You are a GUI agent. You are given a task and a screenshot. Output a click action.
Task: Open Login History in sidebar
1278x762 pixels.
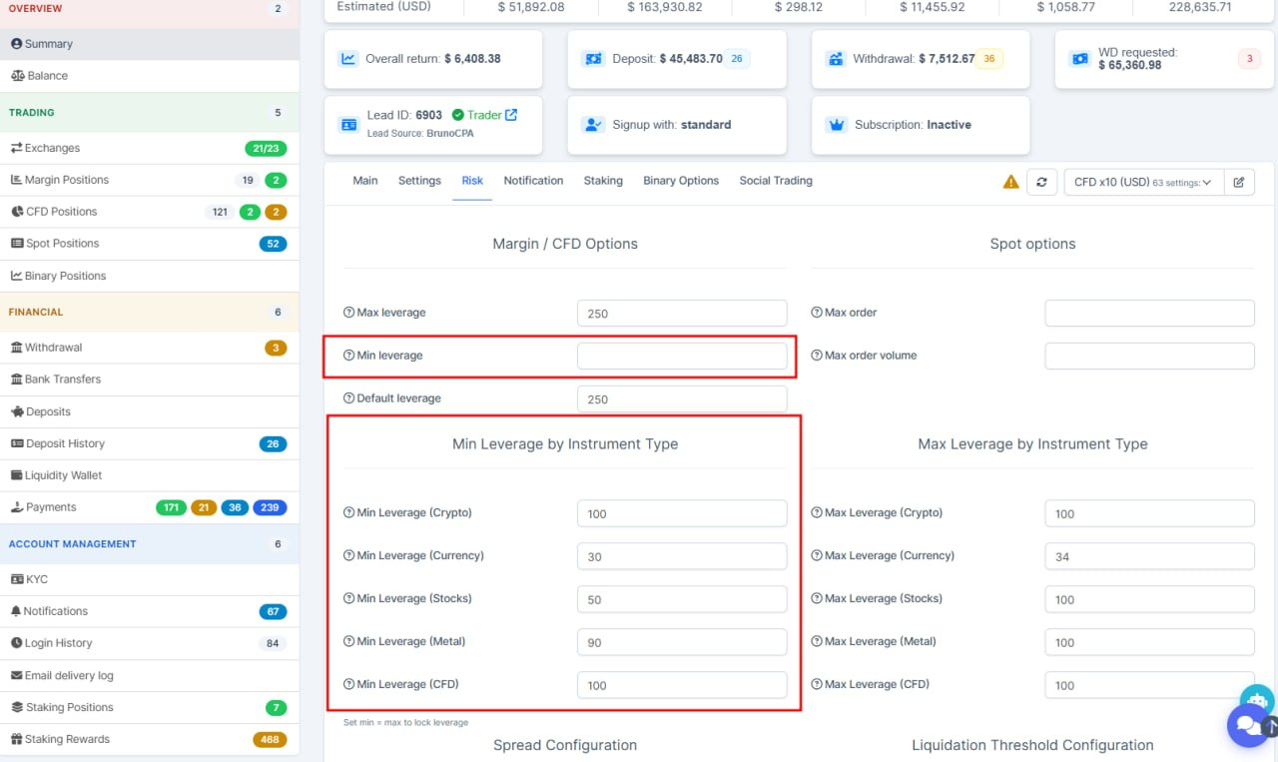(x=149, y=643)
